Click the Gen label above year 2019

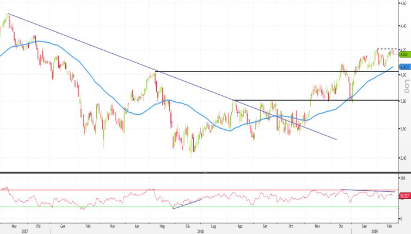coord(364,226)
